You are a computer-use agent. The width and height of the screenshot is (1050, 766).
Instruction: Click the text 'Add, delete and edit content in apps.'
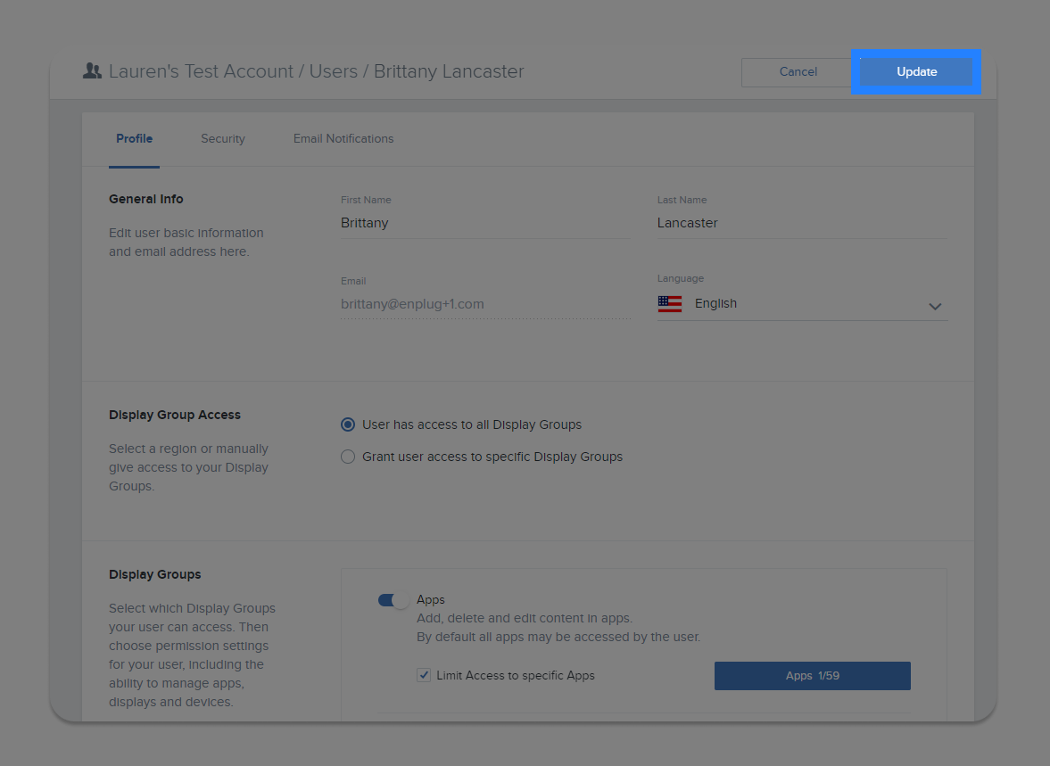click(525, 618)
